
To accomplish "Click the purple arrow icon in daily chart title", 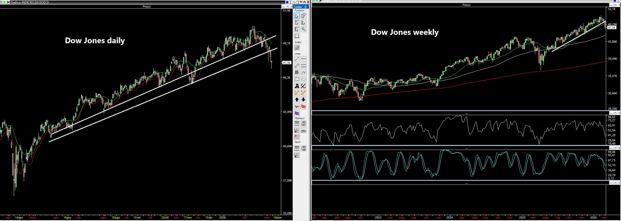I will pos(8,2).
